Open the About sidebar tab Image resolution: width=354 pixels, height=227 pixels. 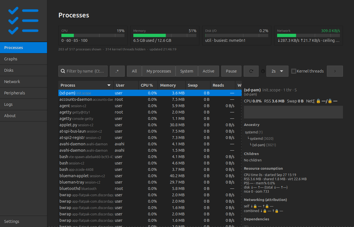(x=24, y=116)
